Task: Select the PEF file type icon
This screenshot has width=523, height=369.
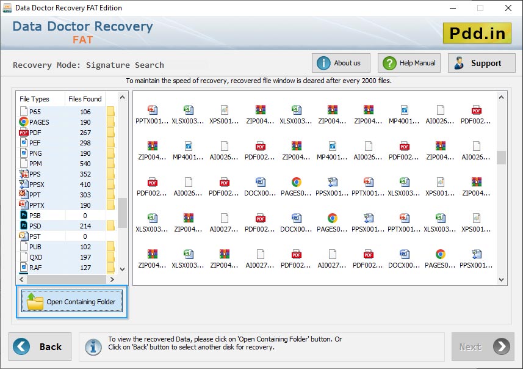Action: tap(24, 142)
